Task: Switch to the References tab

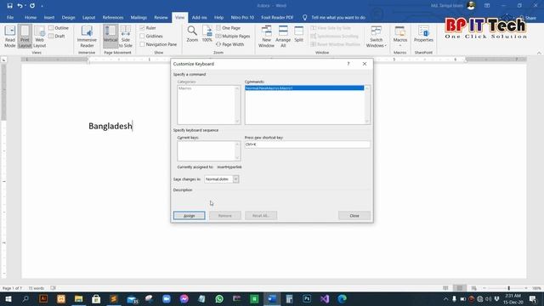Action: click(113, 17)
